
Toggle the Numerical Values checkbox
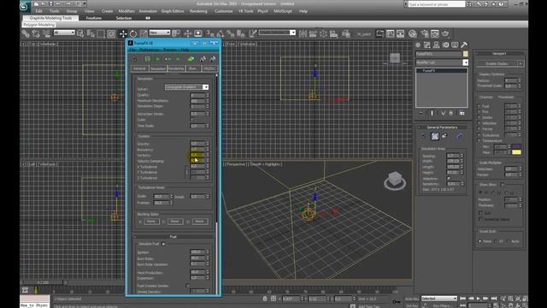480,219
